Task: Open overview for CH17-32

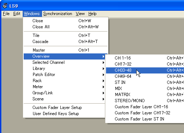Action: click(145, 64)
